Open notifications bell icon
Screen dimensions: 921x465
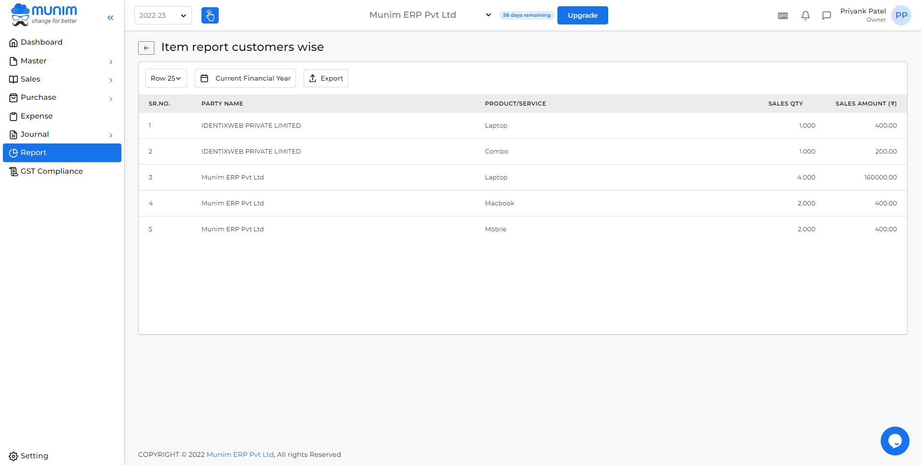click(x=805, y=16)
